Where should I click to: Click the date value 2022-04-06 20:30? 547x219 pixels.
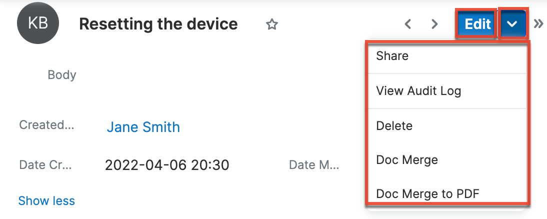tap(167, 165)
